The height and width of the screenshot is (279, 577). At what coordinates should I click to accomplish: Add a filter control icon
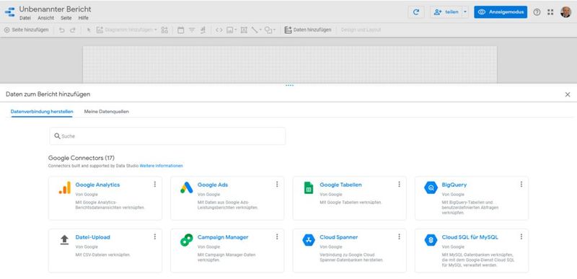click(192, 30)
